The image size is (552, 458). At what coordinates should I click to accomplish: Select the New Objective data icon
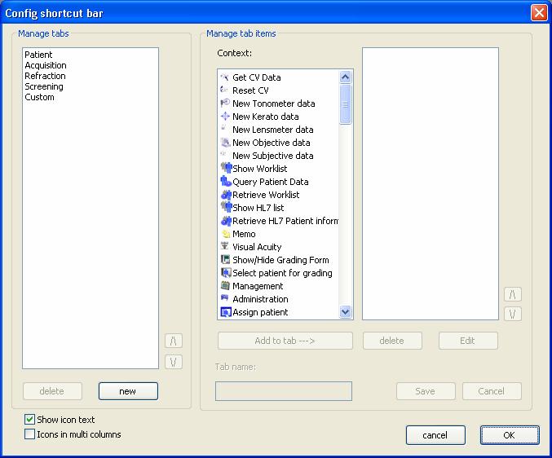225,142
